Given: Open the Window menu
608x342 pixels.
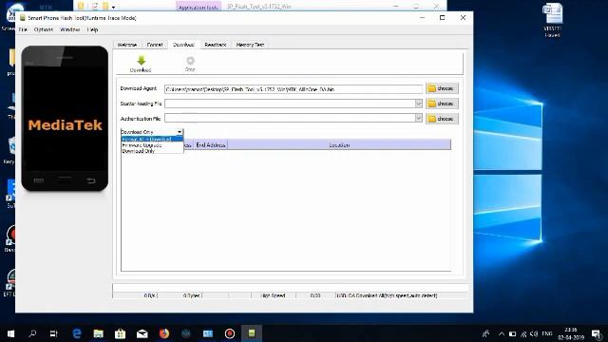Looking at the screenshot, I should [70, 29].
